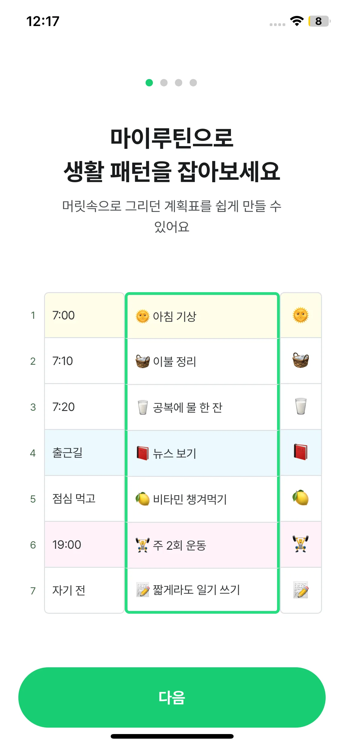Choose the 공복에 물 한 잔 routine
This screenshot has width=344, height=746.
[x=202, y=407]
